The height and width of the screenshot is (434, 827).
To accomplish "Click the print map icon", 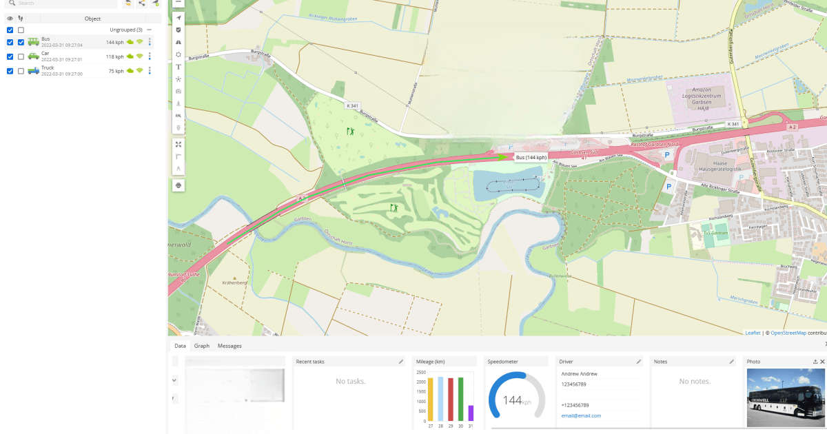I will 178,185.
